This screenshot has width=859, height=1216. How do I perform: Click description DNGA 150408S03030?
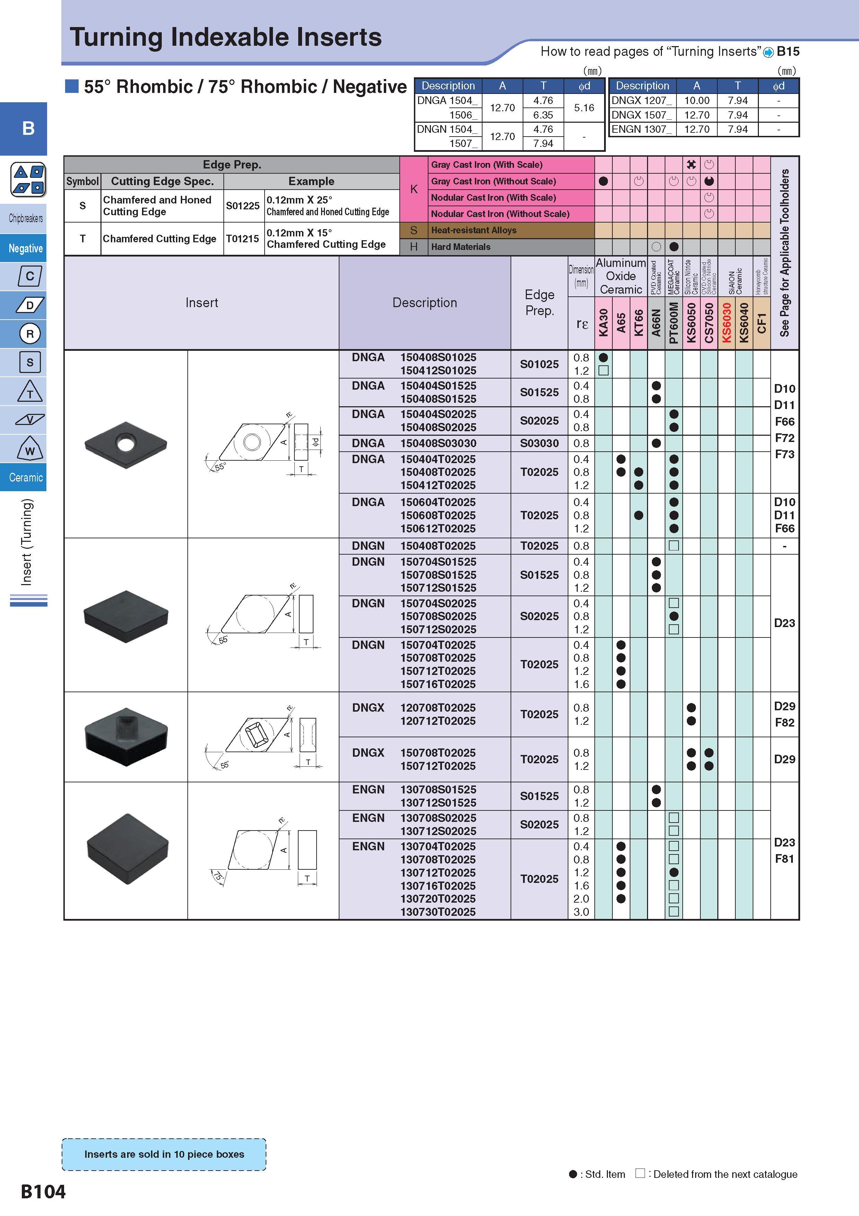(x=414, y=443)
